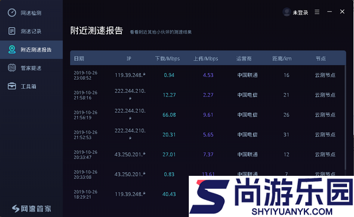The height and width of the screenshot is (217, 354).
Task: Click 中国电信 in the 21:56:19 row
Action: pyautogui.click(x=247, y=115)
